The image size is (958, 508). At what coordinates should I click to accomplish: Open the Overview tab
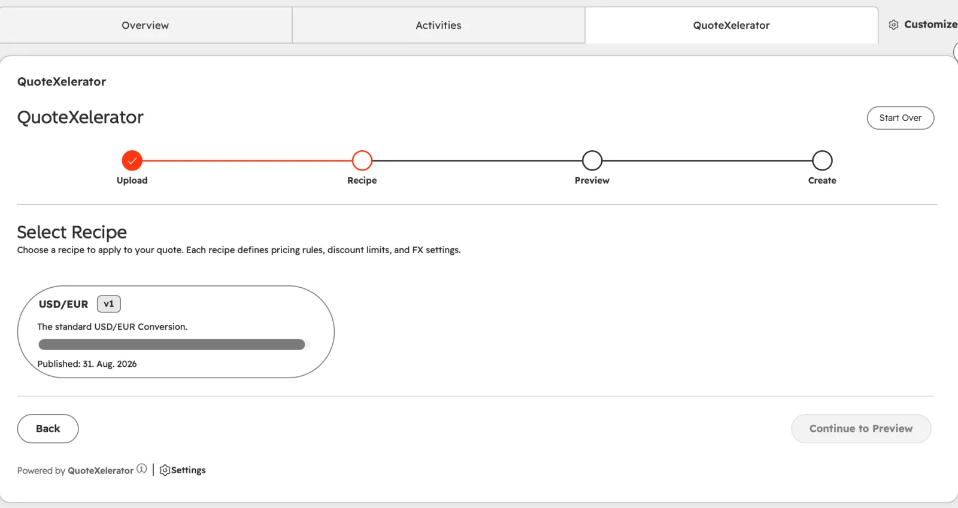pos(145,25)
